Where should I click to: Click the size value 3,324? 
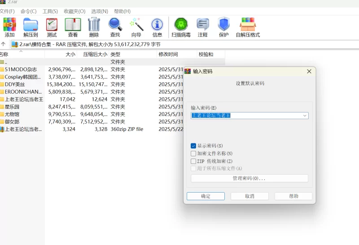tap(69, 129)
